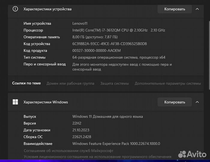Image resolution: width=210 pixels, height=162 pixels.
Task: Collapse the Характеристики устройства section
Action: click(x=197, y=9)
